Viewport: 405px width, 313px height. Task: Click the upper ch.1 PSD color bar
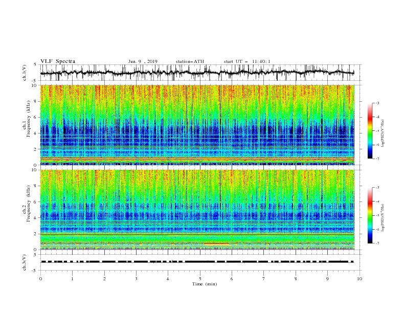point(370,131)
